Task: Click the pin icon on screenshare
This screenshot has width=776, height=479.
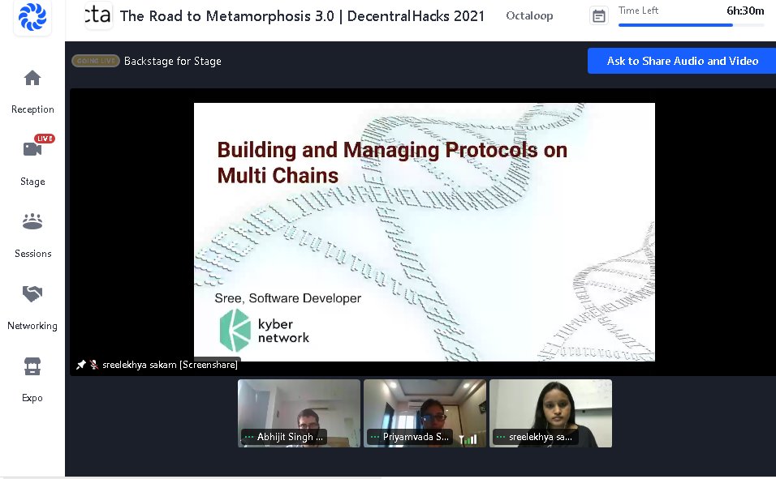Action: click(x=80, y=365)
